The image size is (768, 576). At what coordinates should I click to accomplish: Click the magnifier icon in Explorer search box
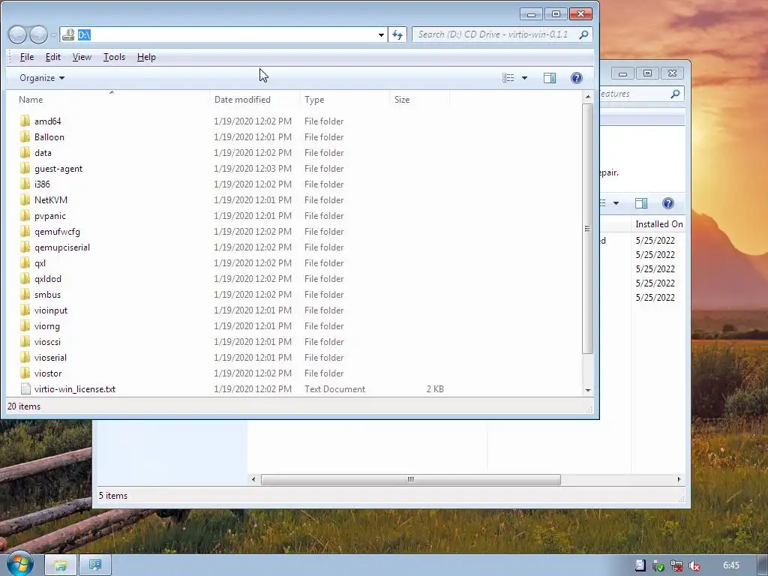pos(583,34)
